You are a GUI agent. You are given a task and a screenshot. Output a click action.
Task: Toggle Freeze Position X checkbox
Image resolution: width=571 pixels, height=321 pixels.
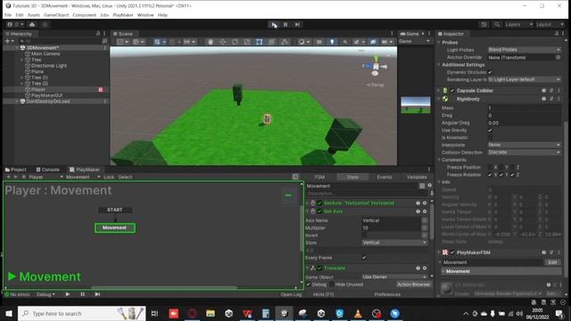[490, 168]
